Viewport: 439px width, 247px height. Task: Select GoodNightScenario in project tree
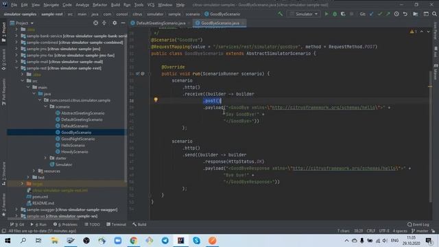coord(78,139)
